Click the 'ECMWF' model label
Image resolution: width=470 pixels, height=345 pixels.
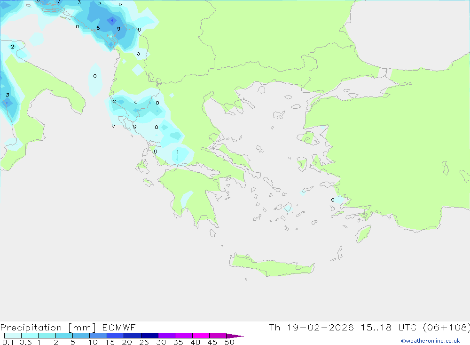click(x=119, y=327)
